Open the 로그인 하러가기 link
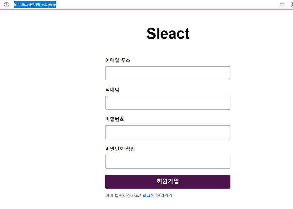The height and width of the screenshot is (209, 293). point(158,195)
